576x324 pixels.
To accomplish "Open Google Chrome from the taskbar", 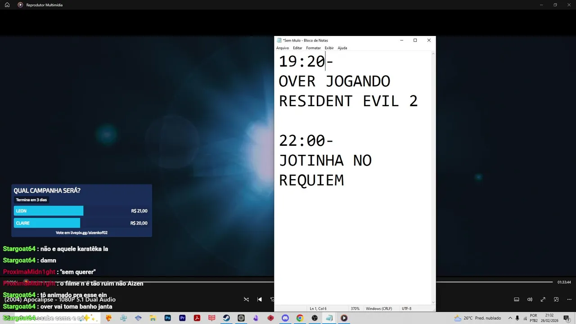I will point(300,318).
